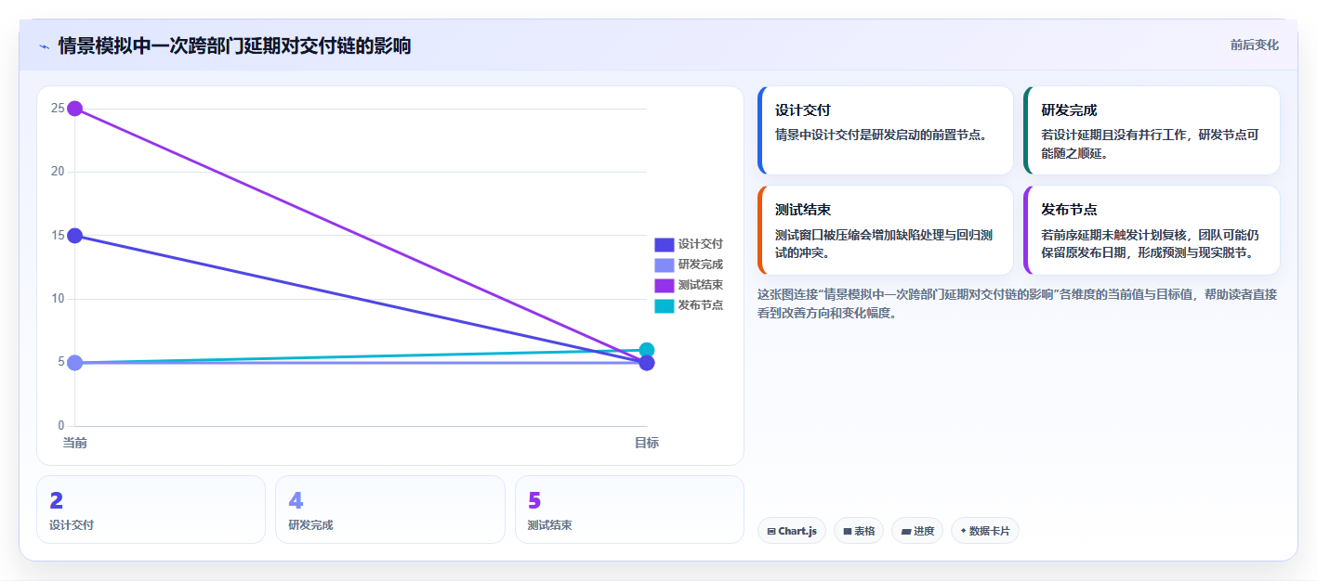This screenshot has width=1317, height=581.
Task: Open the 测试结束 description card
Action: coord(886,230)
